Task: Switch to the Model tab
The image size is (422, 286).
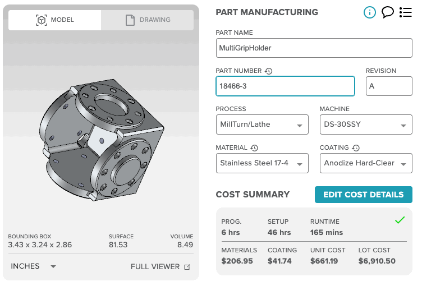Action: (55, 20)
